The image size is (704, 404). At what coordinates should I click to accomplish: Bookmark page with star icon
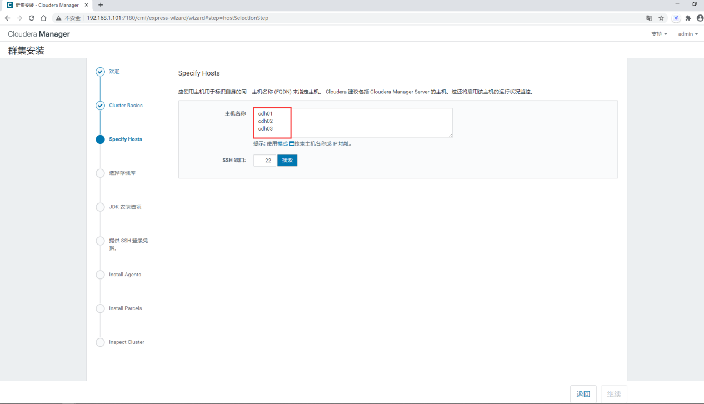[x=661, y=18]
